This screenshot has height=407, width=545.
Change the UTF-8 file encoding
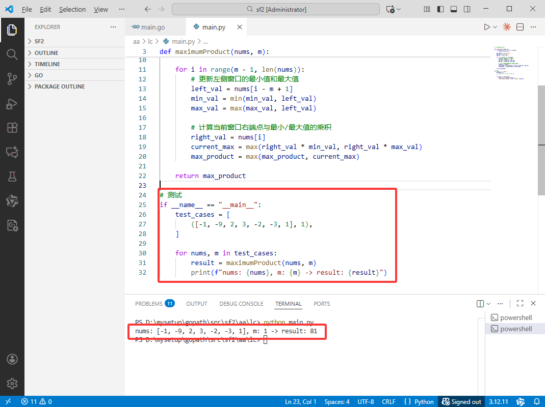click(366, 401)
